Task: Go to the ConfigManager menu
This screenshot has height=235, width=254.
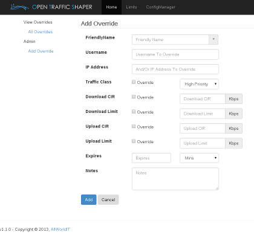Action: (161, 7)
